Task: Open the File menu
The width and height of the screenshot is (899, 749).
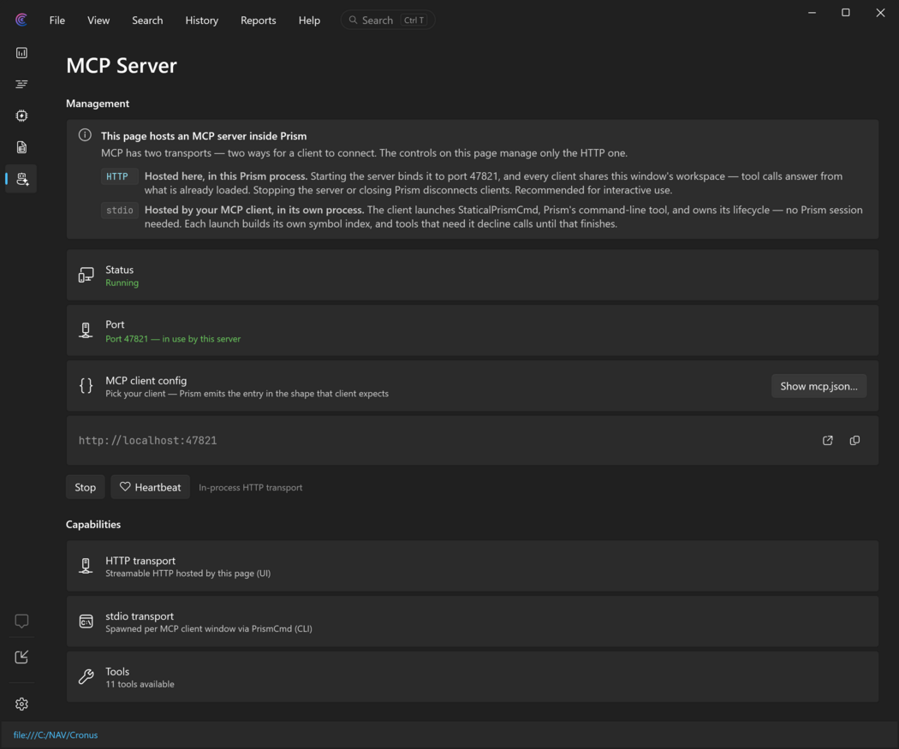Action: 57,20
